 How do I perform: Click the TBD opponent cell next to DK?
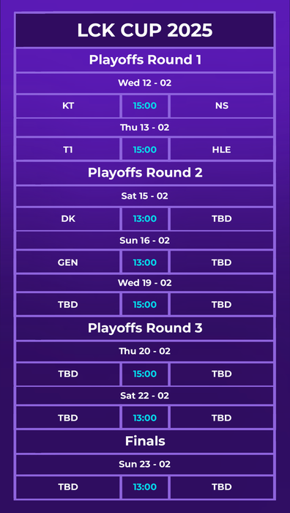[x=222, y=219]
